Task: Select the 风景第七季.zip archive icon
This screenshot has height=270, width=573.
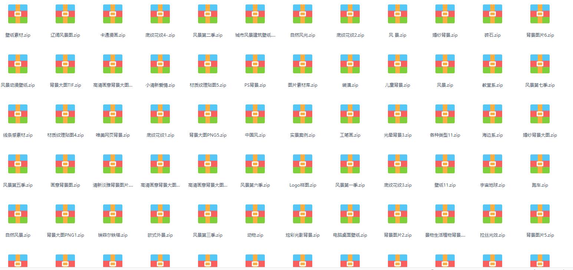Action: click(x=540, y=64)
